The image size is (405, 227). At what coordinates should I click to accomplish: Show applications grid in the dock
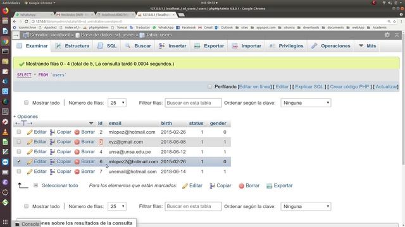coord(5,221)
